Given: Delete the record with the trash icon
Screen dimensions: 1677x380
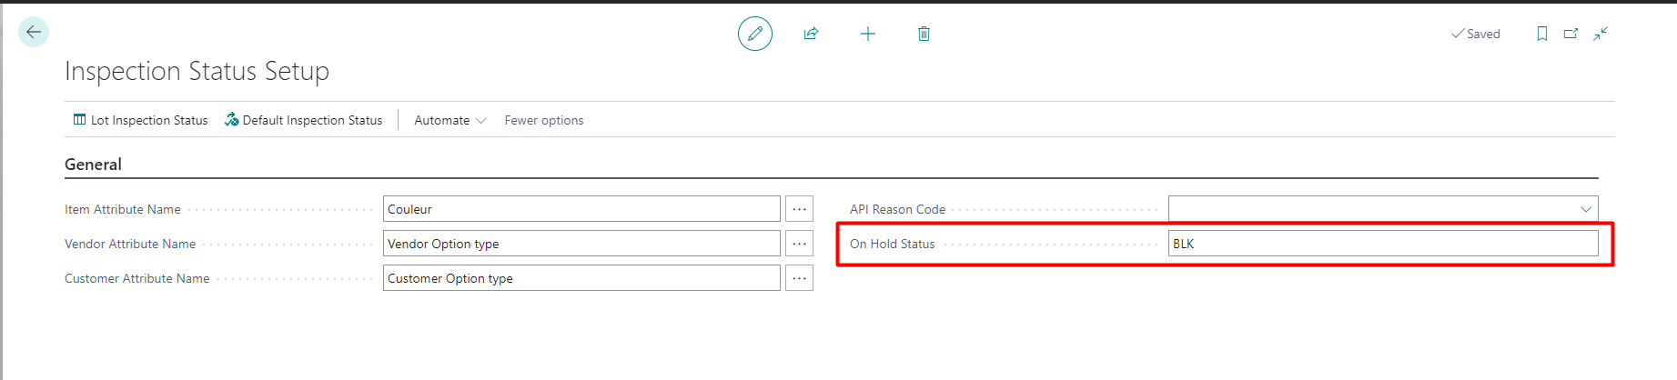Looking at the screenshot, I should [924, 34].
